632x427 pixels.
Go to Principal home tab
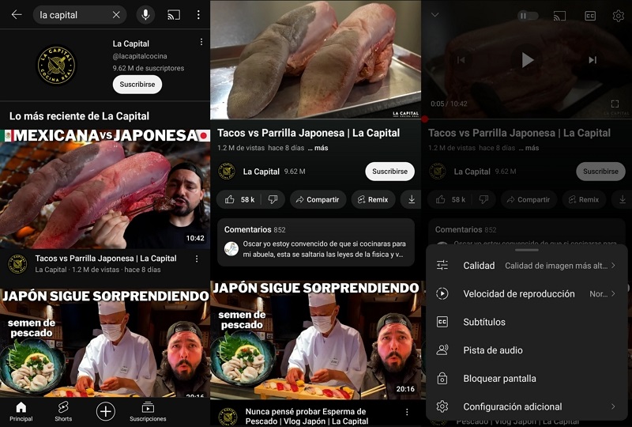21,412
